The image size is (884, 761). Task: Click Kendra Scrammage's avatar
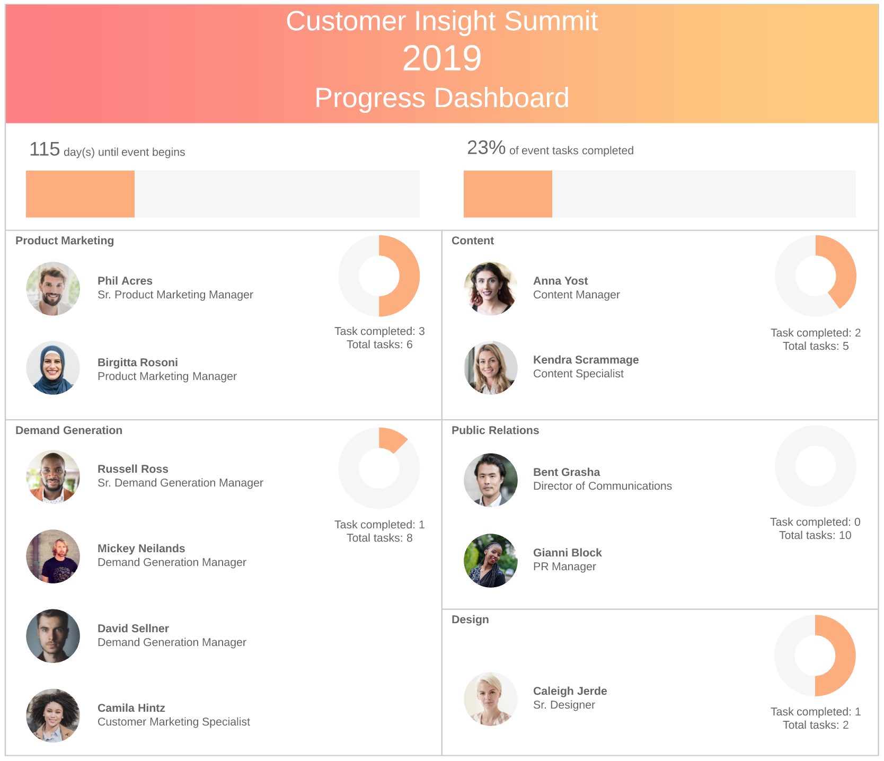click(491, 368)
